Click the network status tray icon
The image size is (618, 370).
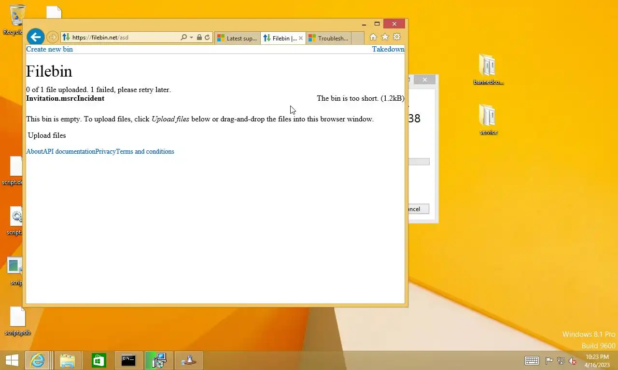[x=561, y=360]
